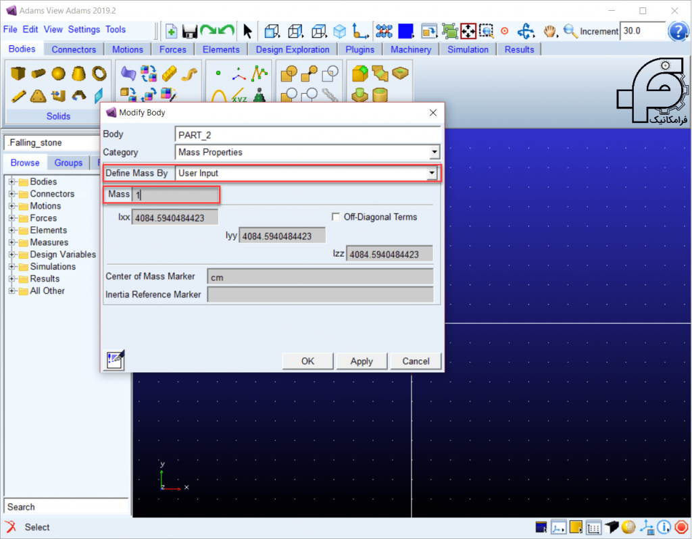
Task: Click the solid blue background color button
Action: pyautogui.click(x=405, y=31)
